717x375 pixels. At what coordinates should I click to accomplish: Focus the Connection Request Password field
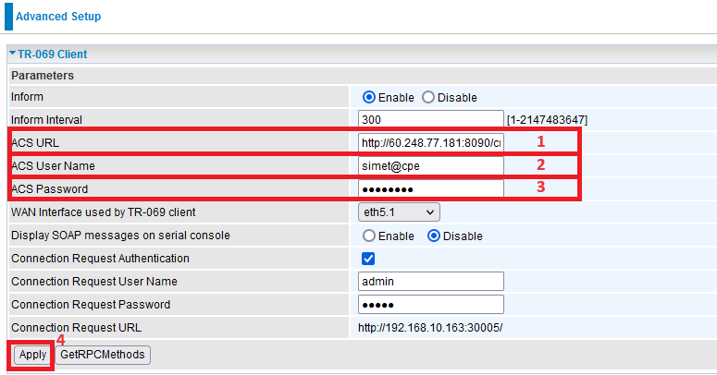coord(430,305)
